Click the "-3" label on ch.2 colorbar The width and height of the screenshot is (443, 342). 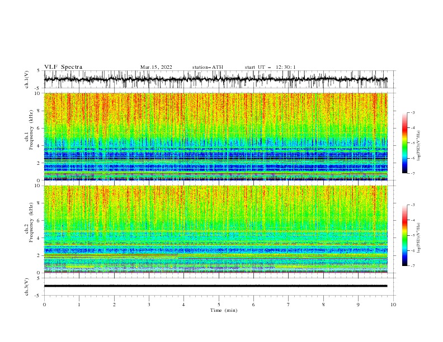412,205
